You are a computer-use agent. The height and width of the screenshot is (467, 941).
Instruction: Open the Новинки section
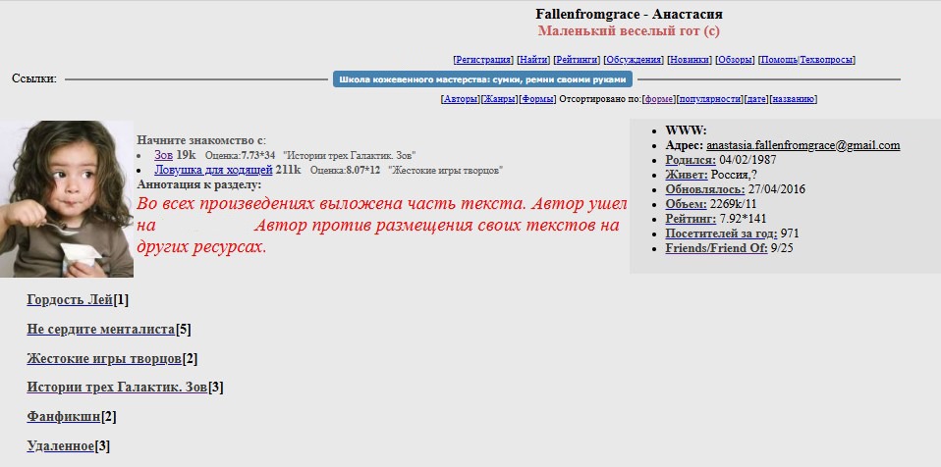tap(690, 60)
